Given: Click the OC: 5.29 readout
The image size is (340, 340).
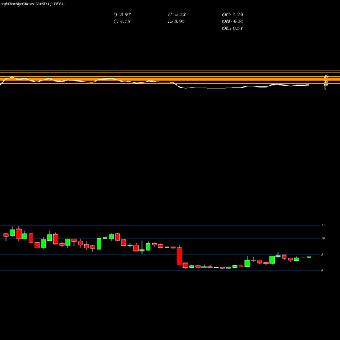Looking at the screenshot, I should pos(233,14).
